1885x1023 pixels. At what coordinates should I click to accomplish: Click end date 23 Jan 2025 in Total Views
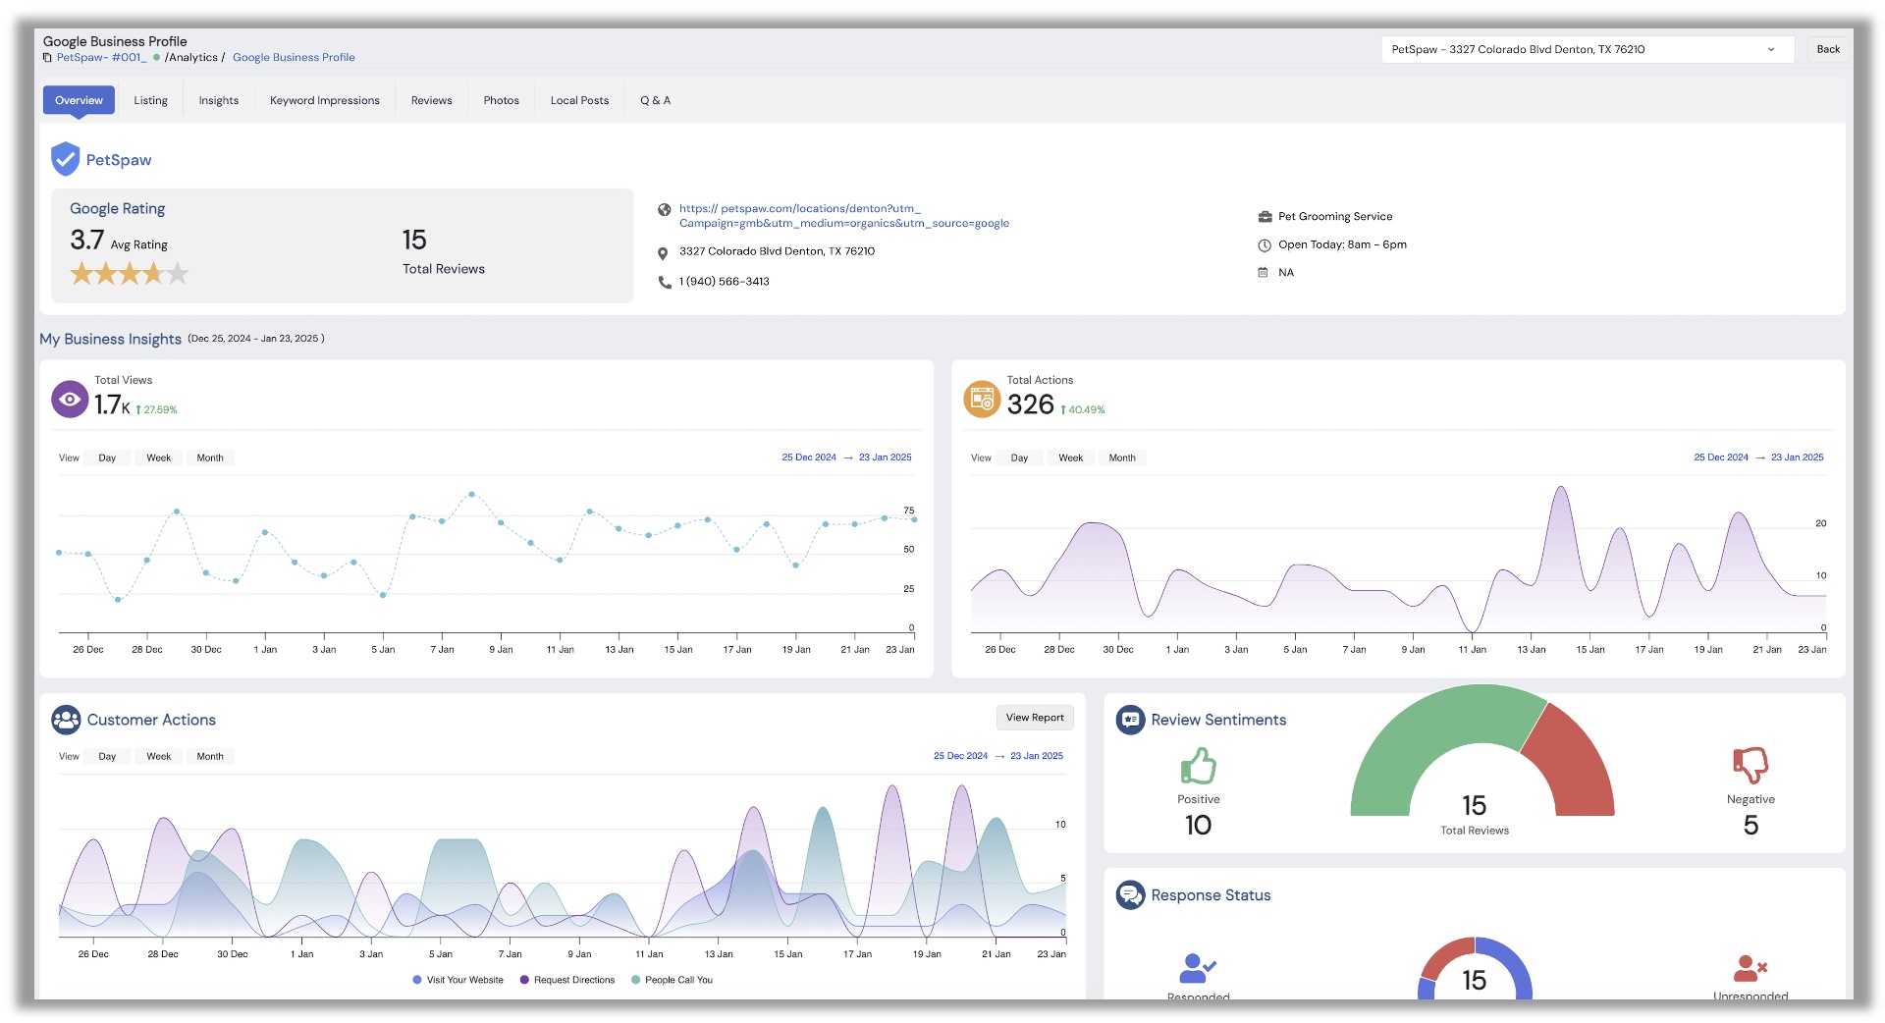click(886, 458)
